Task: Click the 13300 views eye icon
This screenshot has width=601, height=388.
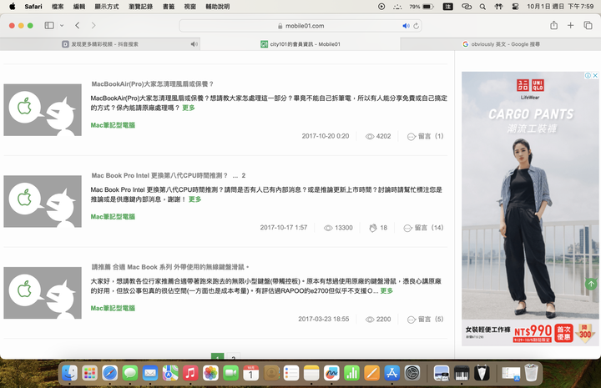Action: (328, 228)
